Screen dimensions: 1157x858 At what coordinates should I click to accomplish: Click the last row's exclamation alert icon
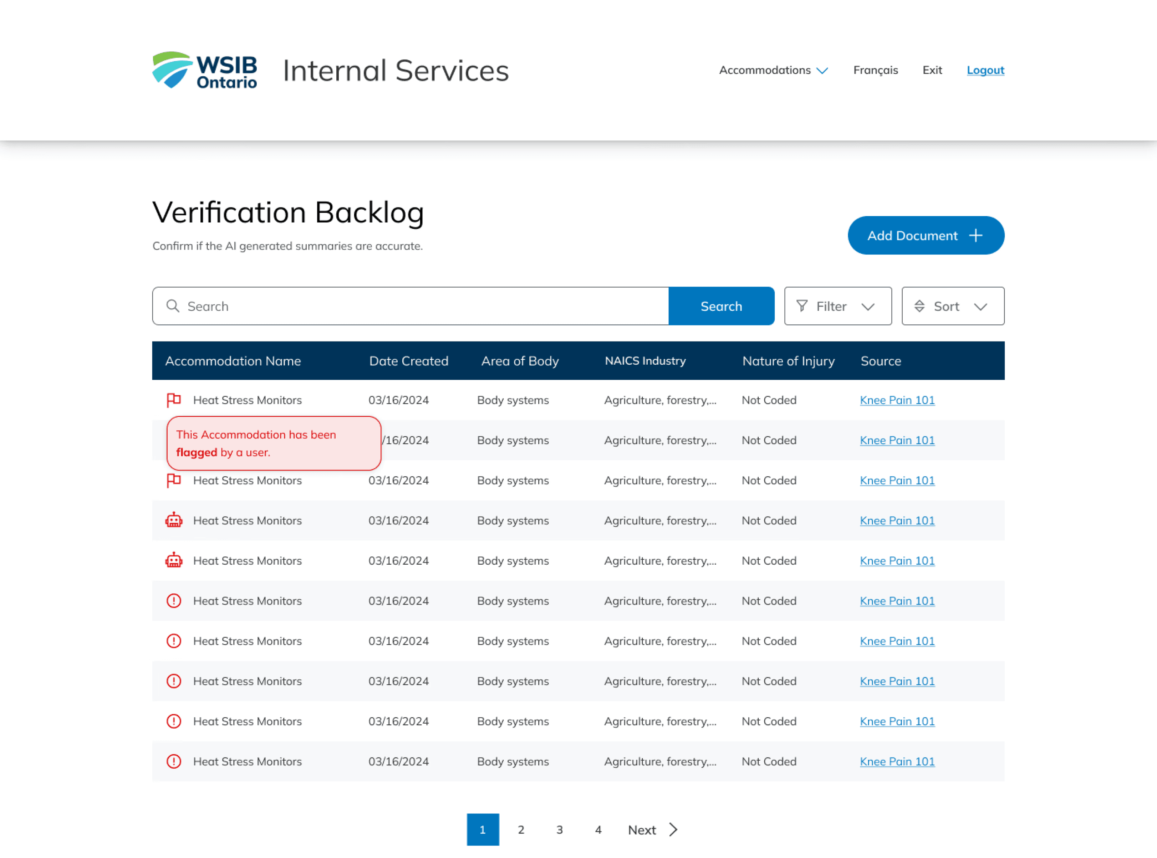tap(174, 761)
